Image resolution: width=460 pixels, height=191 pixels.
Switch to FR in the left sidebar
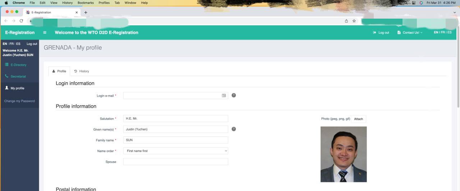(11, 44)
